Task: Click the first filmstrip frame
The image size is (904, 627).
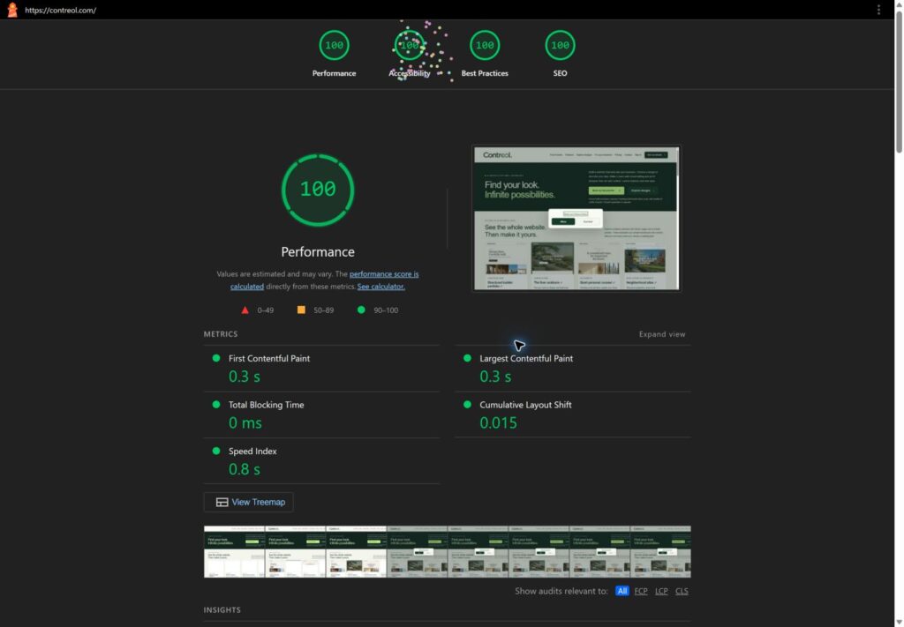Action: pyautogui.click(x=234, y=551)
